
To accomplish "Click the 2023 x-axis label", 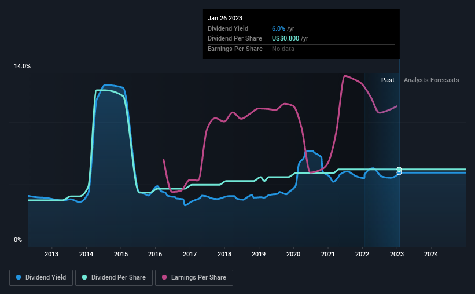I will click(x=397, y=254).
